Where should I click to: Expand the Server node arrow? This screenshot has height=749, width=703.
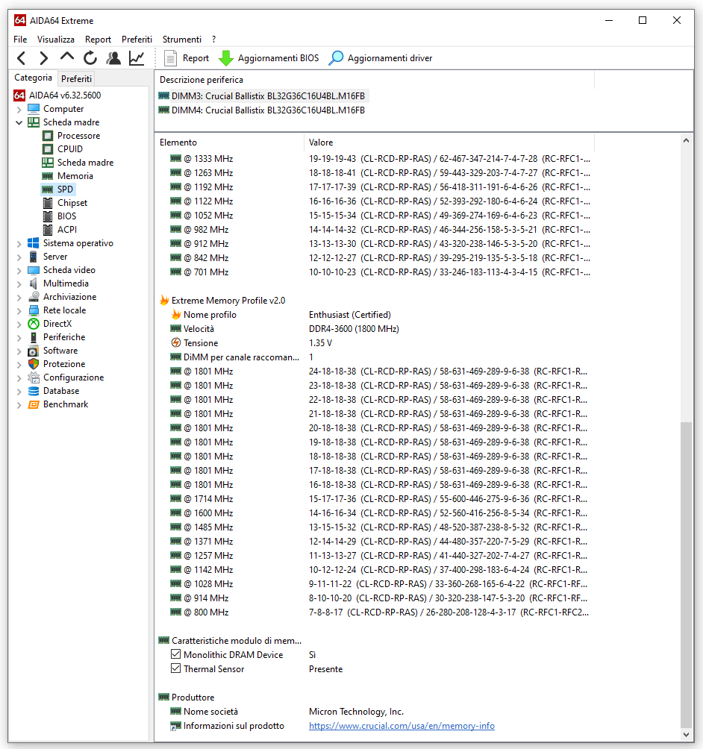coord(19,257)
